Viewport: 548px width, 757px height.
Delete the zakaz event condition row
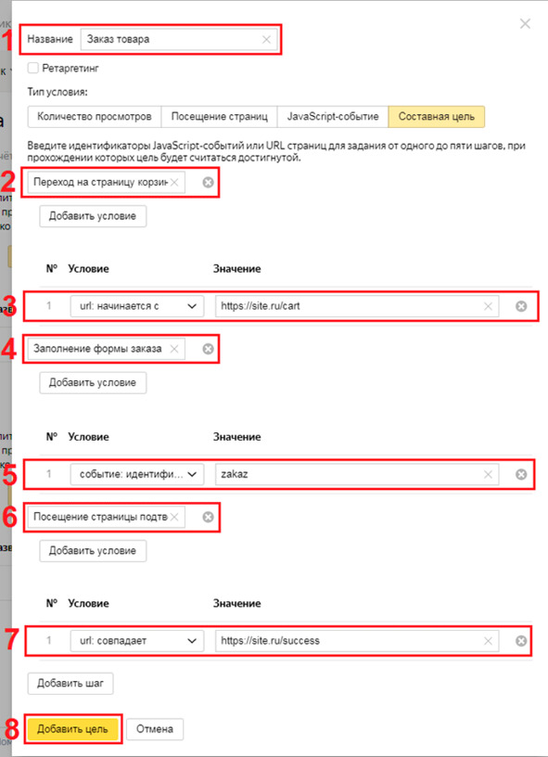521,474
